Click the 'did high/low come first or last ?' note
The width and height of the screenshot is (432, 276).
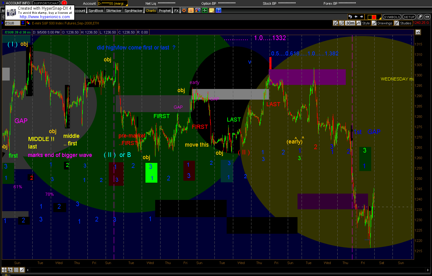[x=136, y=48]
